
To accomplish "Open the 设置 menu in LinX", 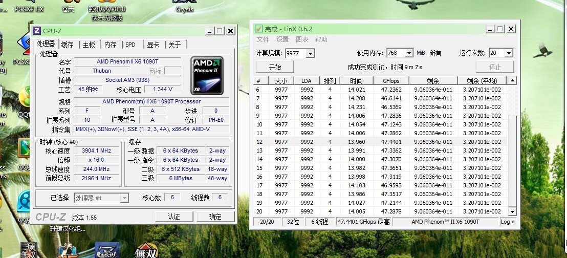I will (x=282, y=39).
